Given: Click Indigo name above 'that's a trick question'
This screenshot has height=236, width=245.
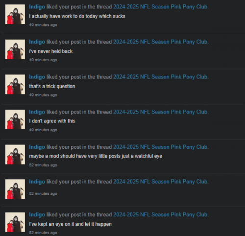Looking at the screenshot, I should tap(37, 77).
